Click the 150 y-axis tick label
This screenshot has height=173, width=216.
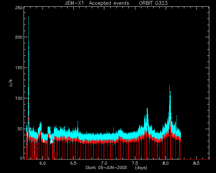pos(19,68)
